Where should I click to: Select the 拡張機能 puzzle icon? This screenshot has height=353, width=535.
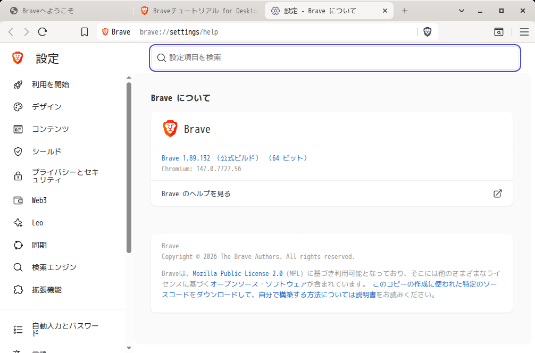pos(18,290)
